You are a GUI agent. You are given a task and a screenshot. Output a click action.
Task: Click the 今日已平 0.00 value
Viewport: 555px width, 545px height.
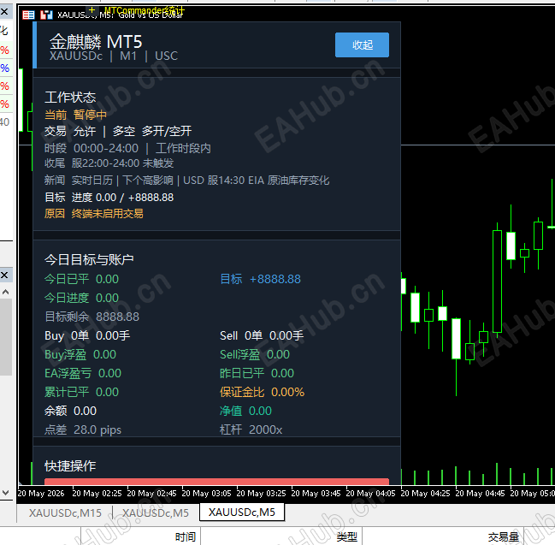point(81,279)
